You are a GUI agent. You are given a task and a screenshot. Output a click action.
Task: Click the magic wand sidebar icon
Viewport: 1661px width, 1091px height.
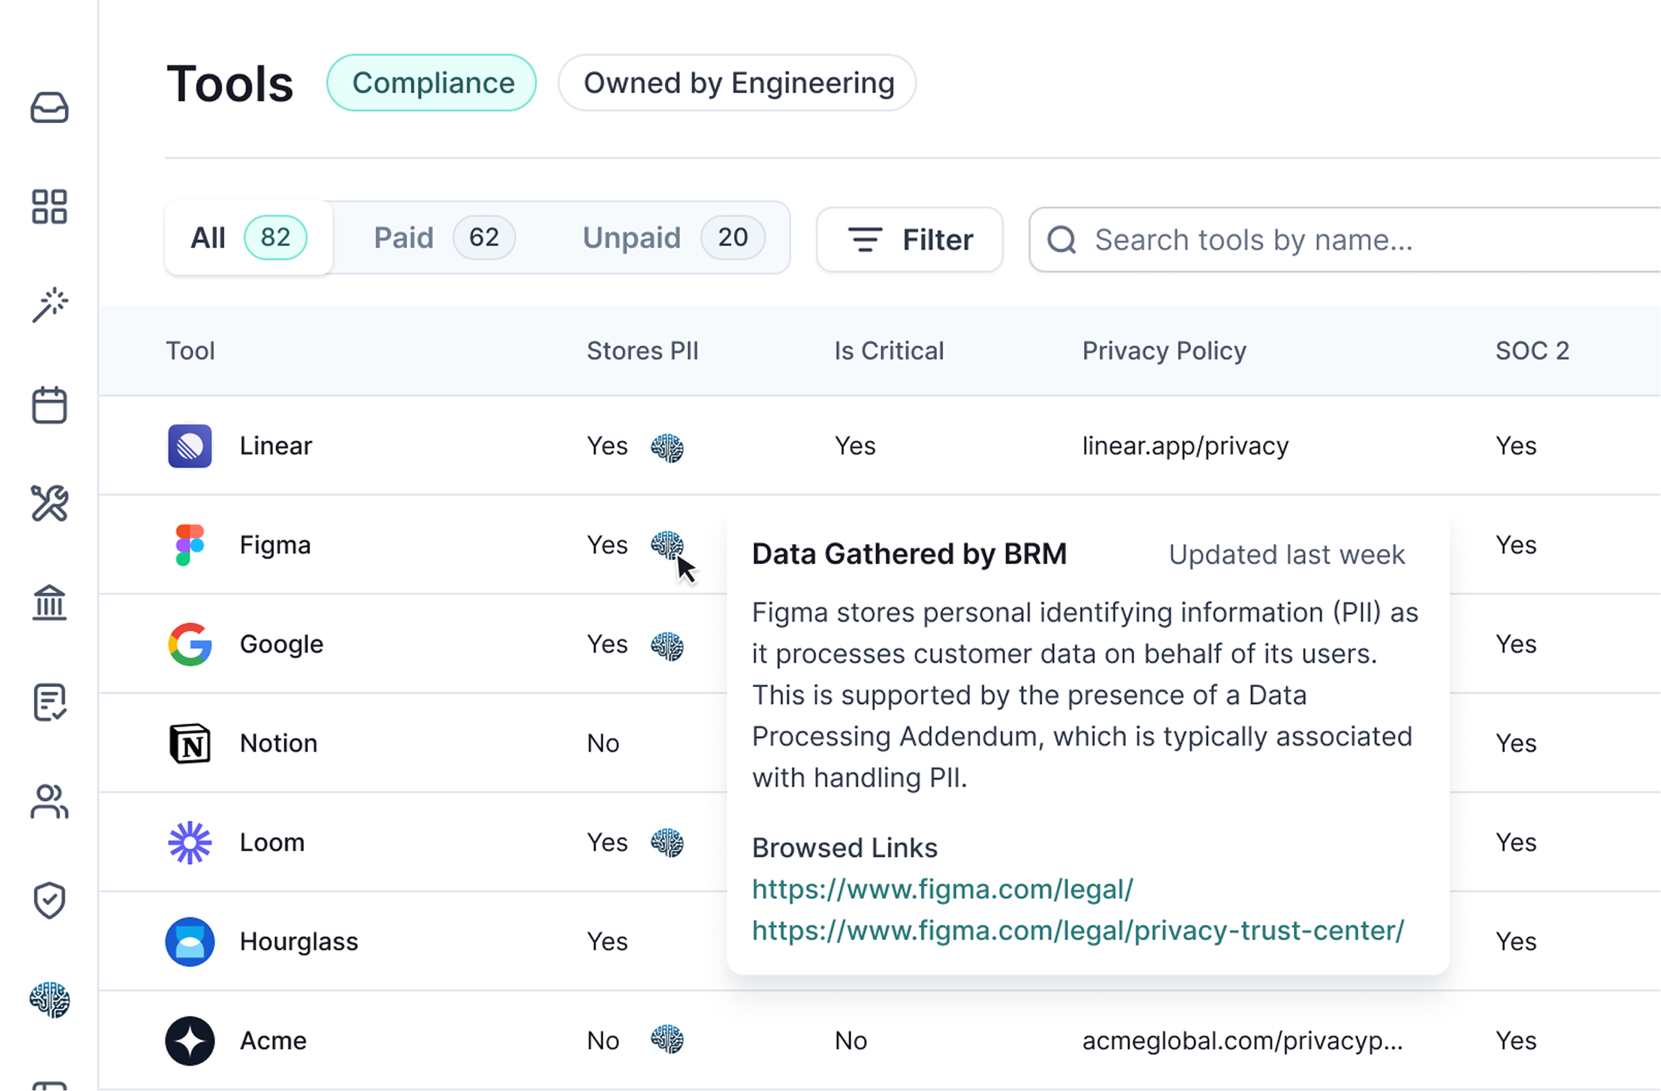click(x=49, y=305)
